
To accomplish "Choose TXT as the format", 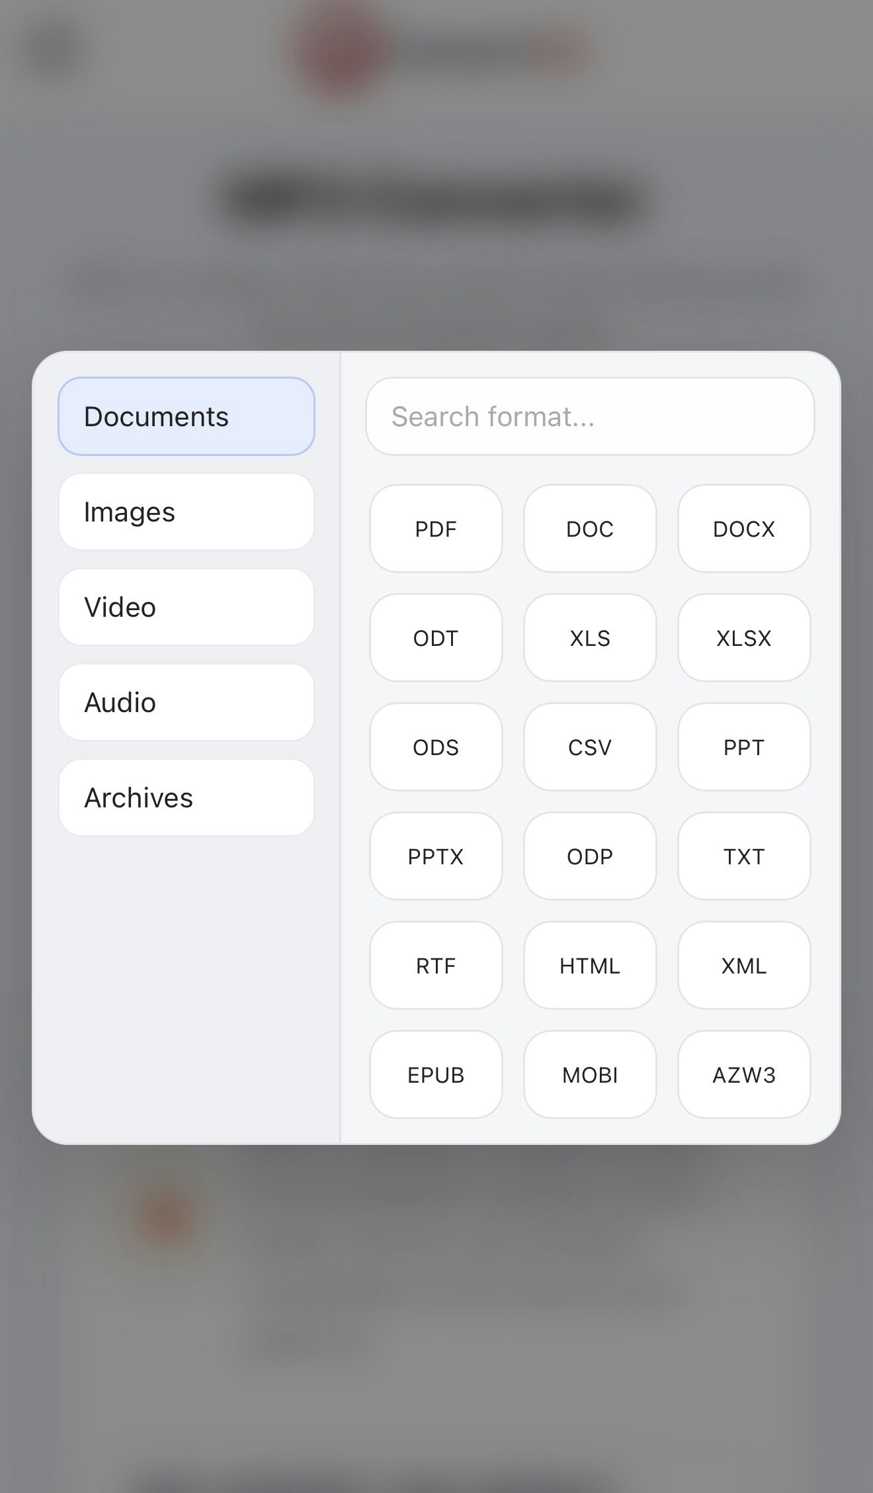I will pyautogui.click(x=744, y=856).
